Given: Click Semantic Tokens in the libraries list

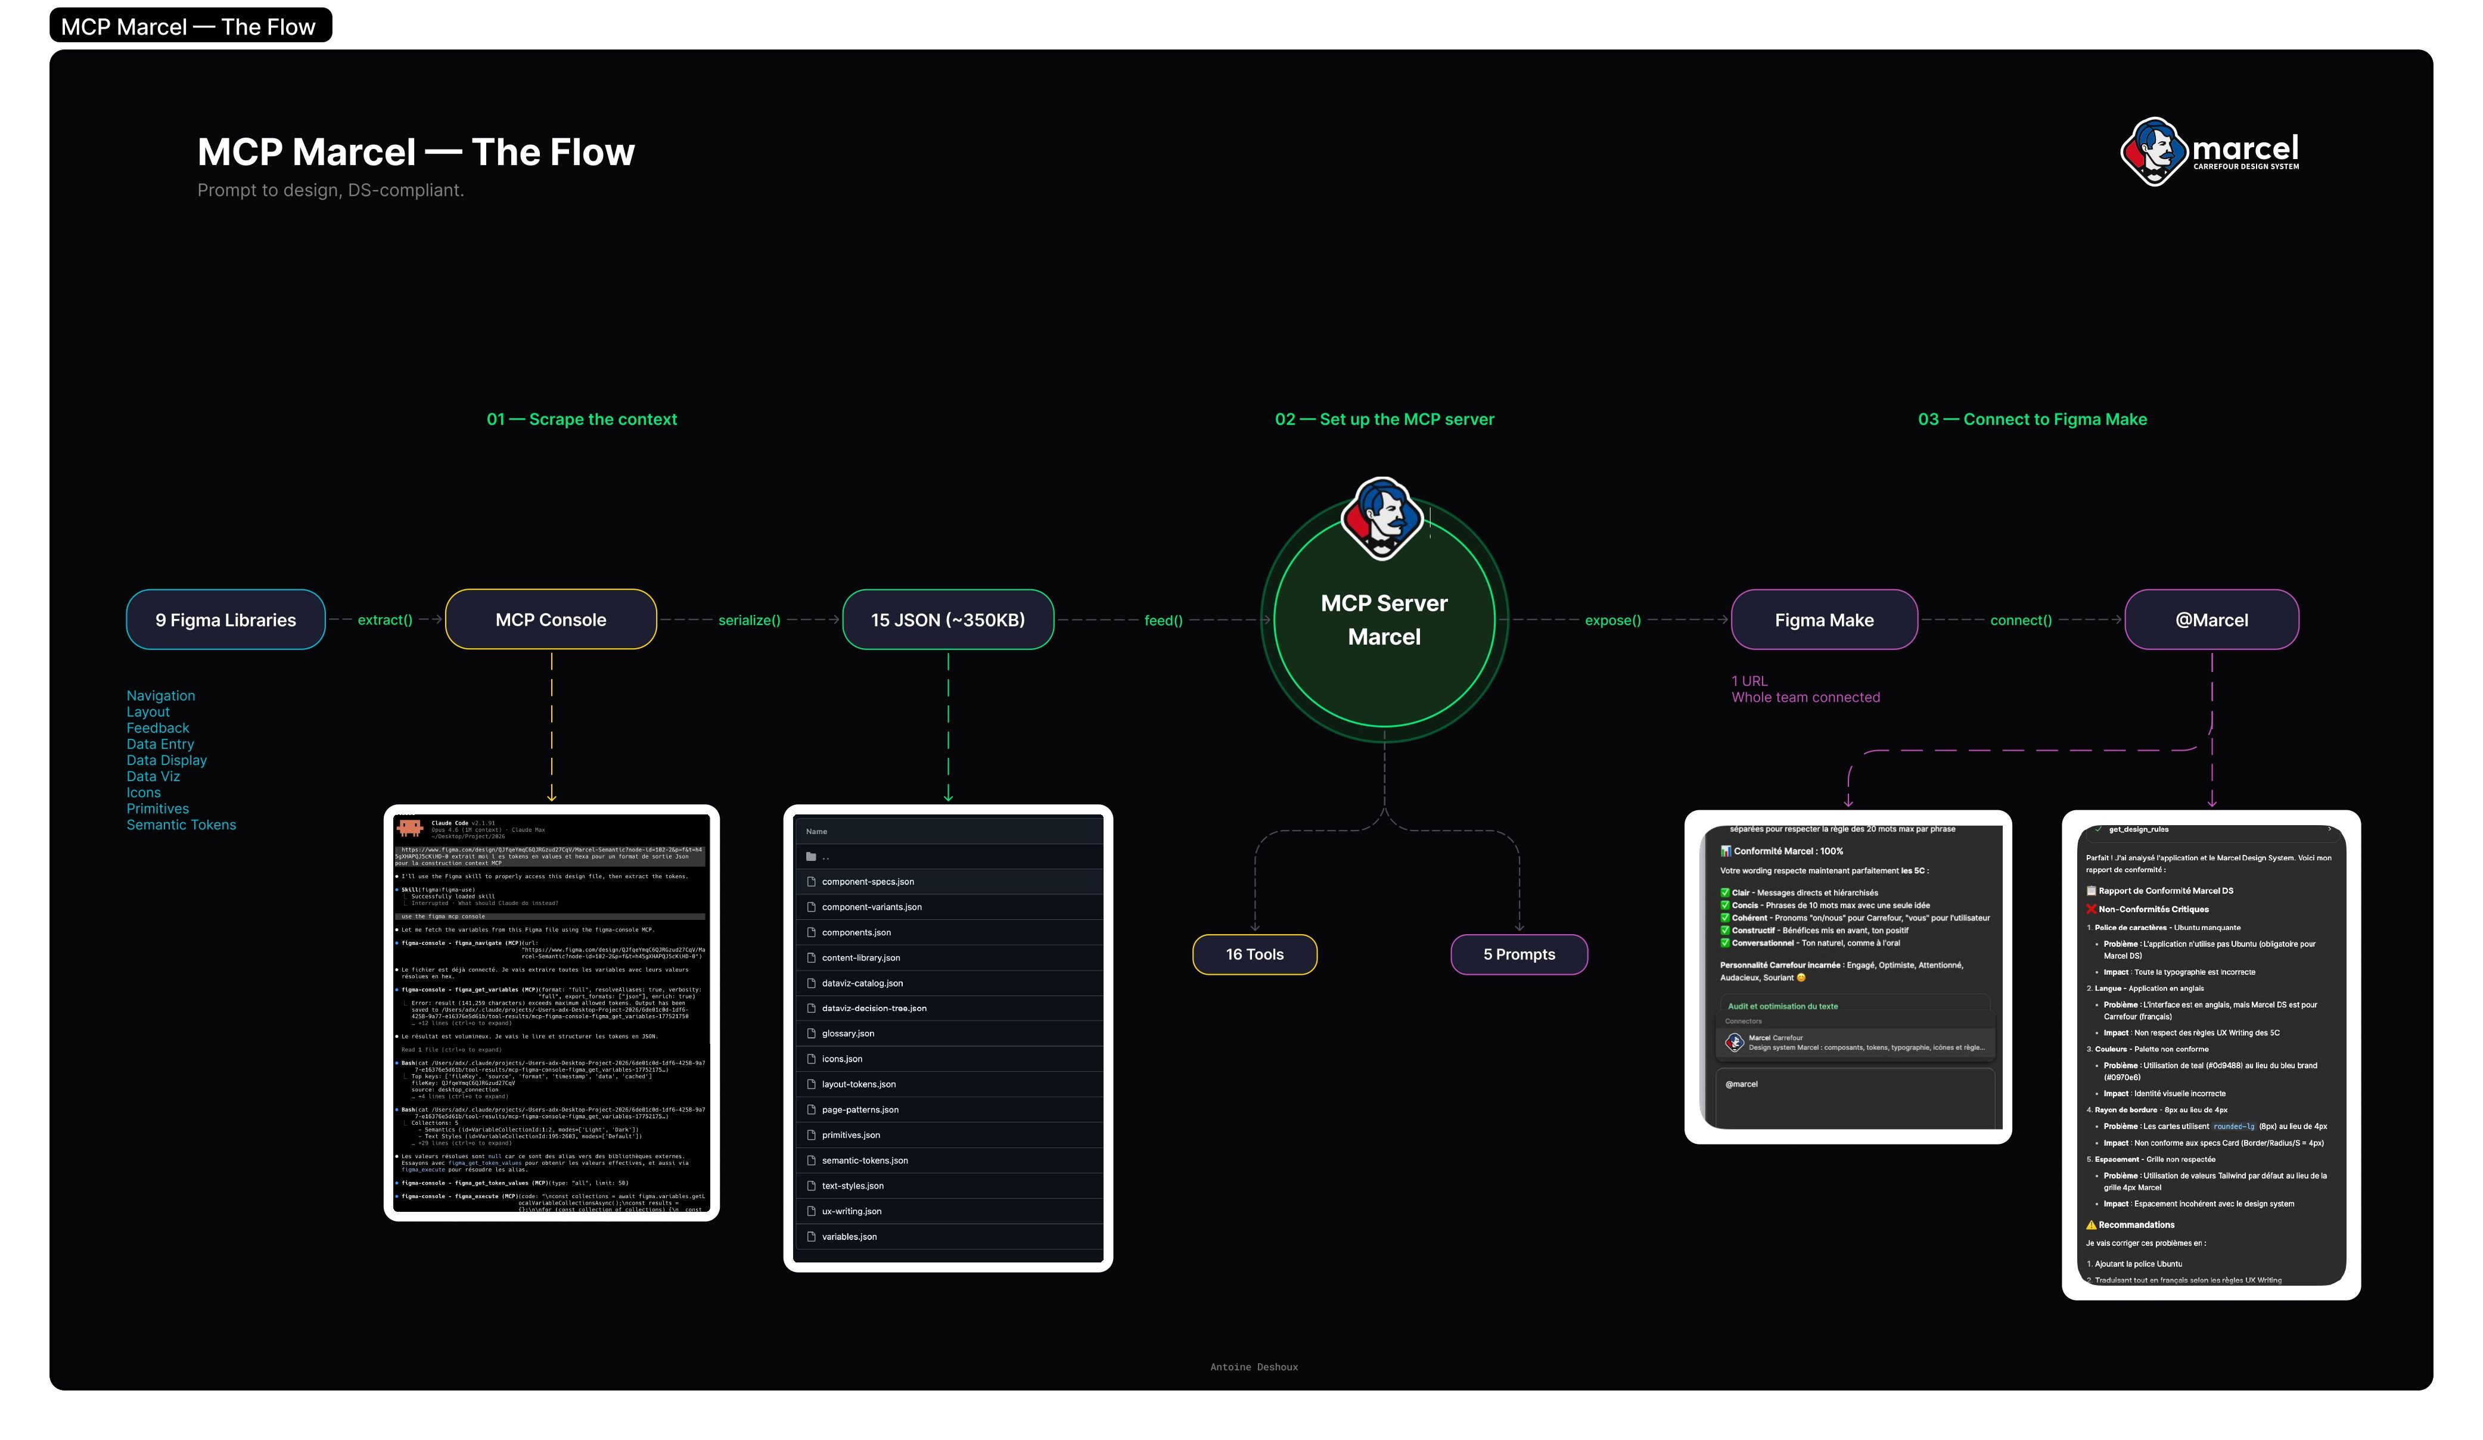Looking at the screenshot, I should [181, 825].
